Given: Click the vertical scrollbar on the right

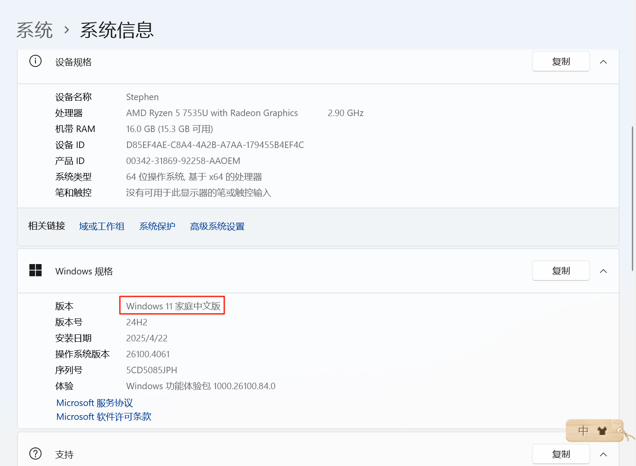Looking at the screenshot, I should (633, 198).
